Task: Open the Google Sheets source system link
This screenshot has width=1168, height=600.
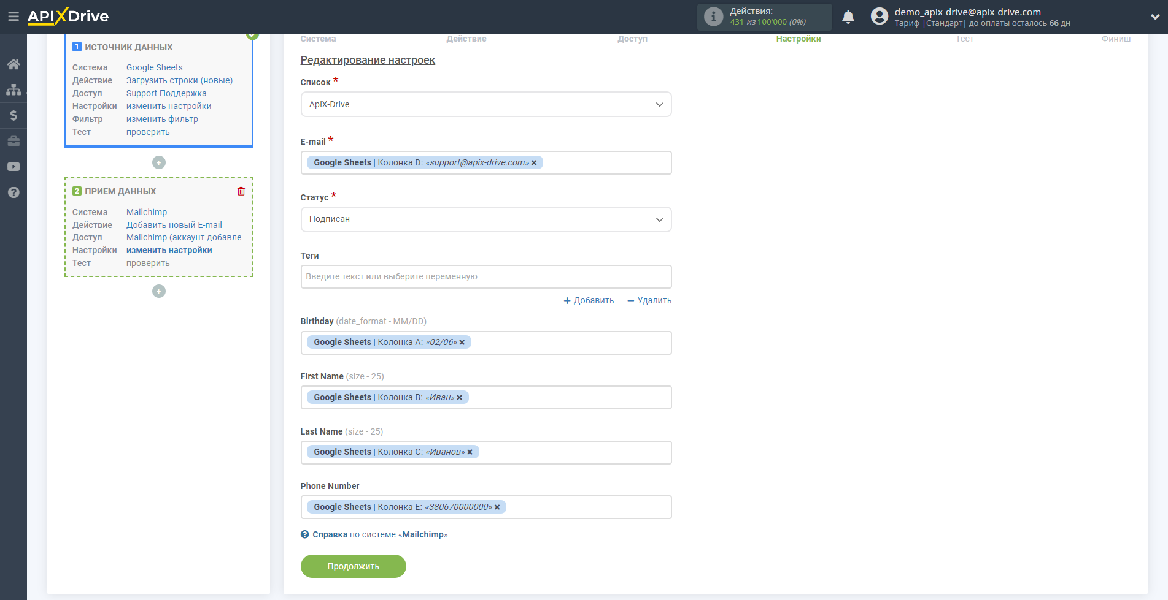Action: coord(155,67)
